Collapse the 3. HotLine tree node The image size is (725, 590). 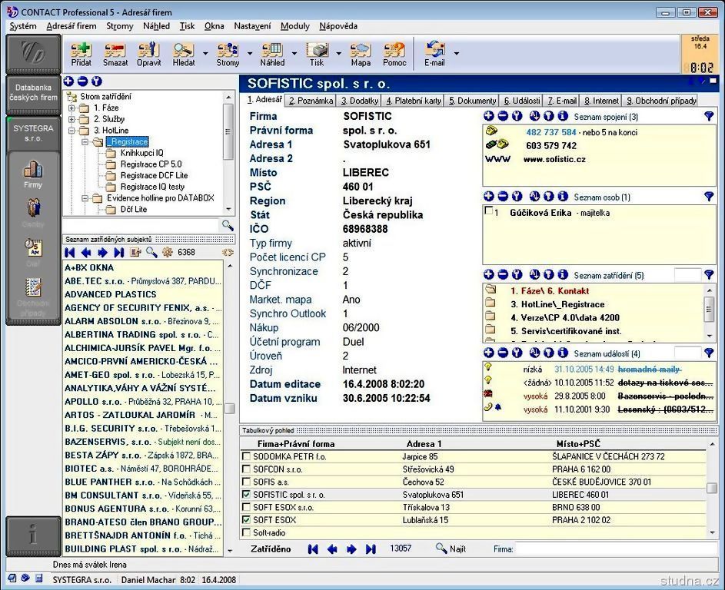click(72, 131)
